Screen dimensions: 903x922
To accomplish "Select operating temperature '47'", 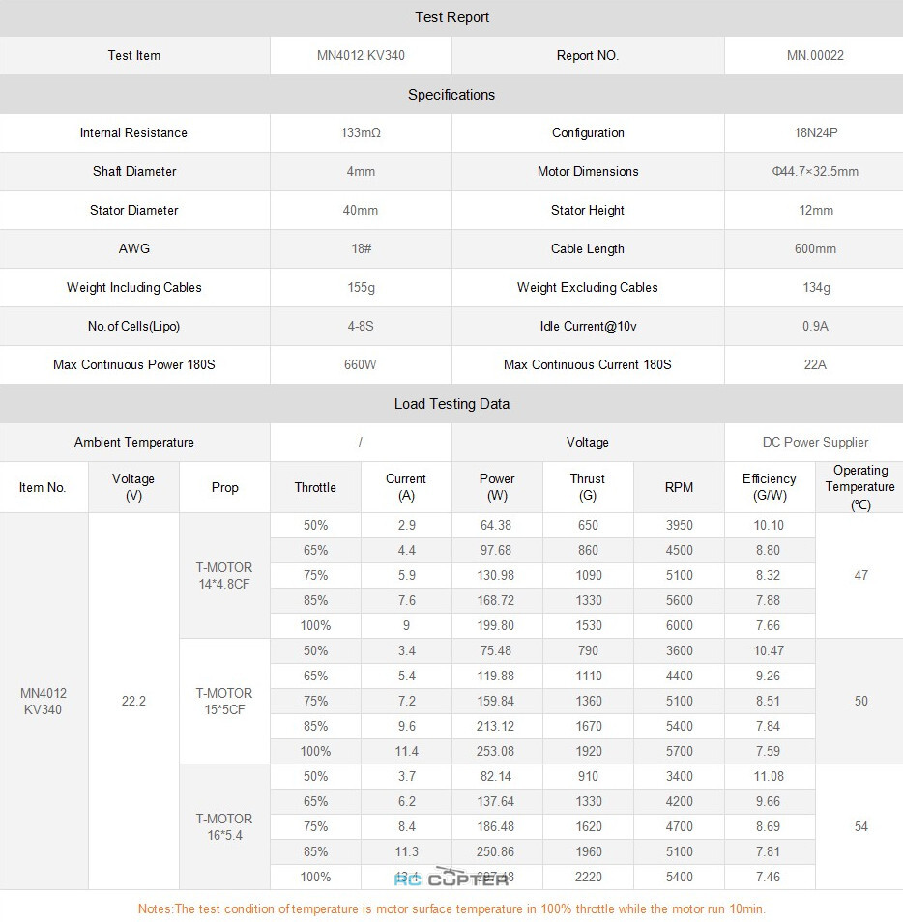I will (x=860, y=576).
